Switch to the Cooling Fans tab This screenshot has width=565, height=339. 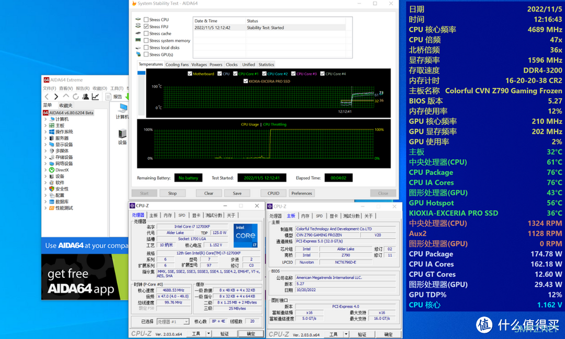[177, 65]
